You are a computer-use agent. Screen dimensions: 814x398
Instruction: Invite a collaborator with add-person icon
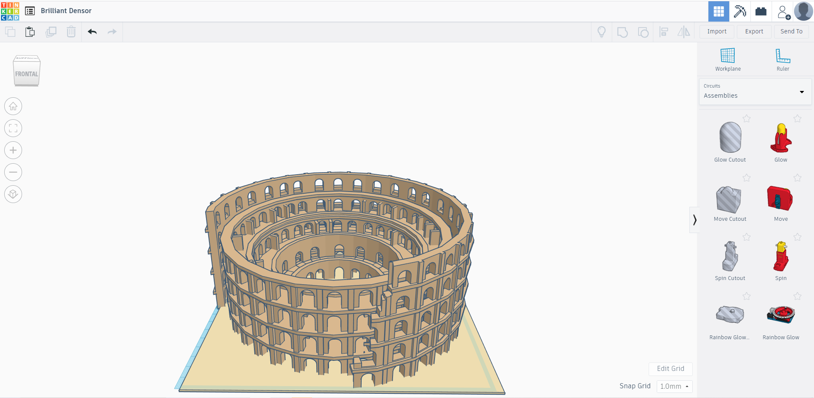783,12
